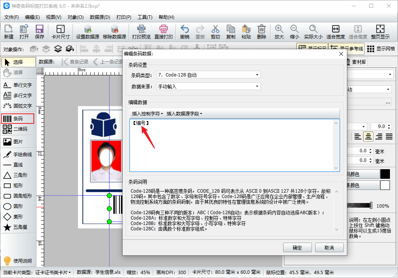Click the 取消 cancel button
Image resolution: width=398 pixels, height=278 pixels.
329,248
